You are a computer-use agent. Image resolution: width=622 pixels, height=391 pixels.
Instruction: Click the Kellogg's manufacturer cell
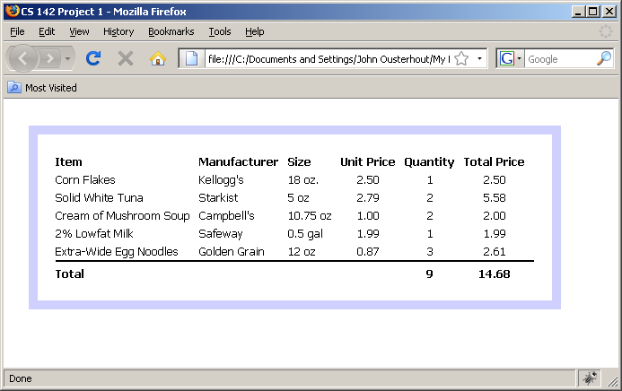[x=221, y=180]
